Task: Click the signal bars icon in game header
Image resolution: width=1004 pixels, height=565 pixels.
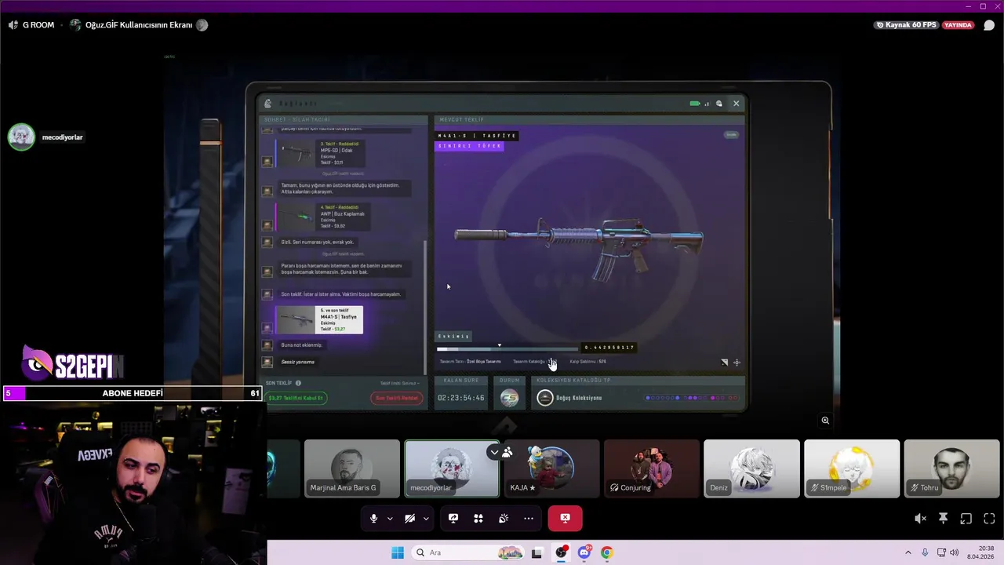Action: 707,104
